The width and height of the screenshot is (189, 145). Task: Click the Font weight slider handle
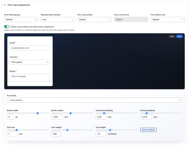[x=67, y=130]
